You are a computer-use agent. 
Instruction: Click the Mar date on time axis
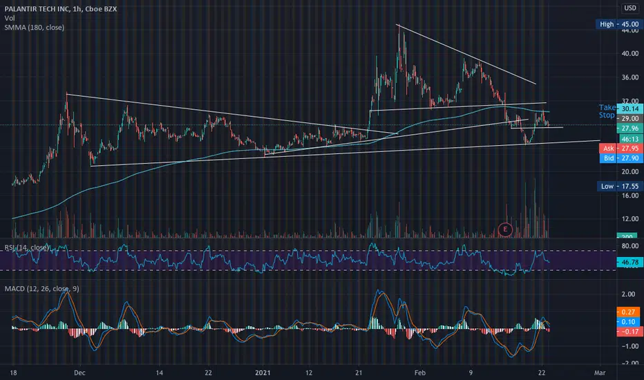(x=600, y=373)
